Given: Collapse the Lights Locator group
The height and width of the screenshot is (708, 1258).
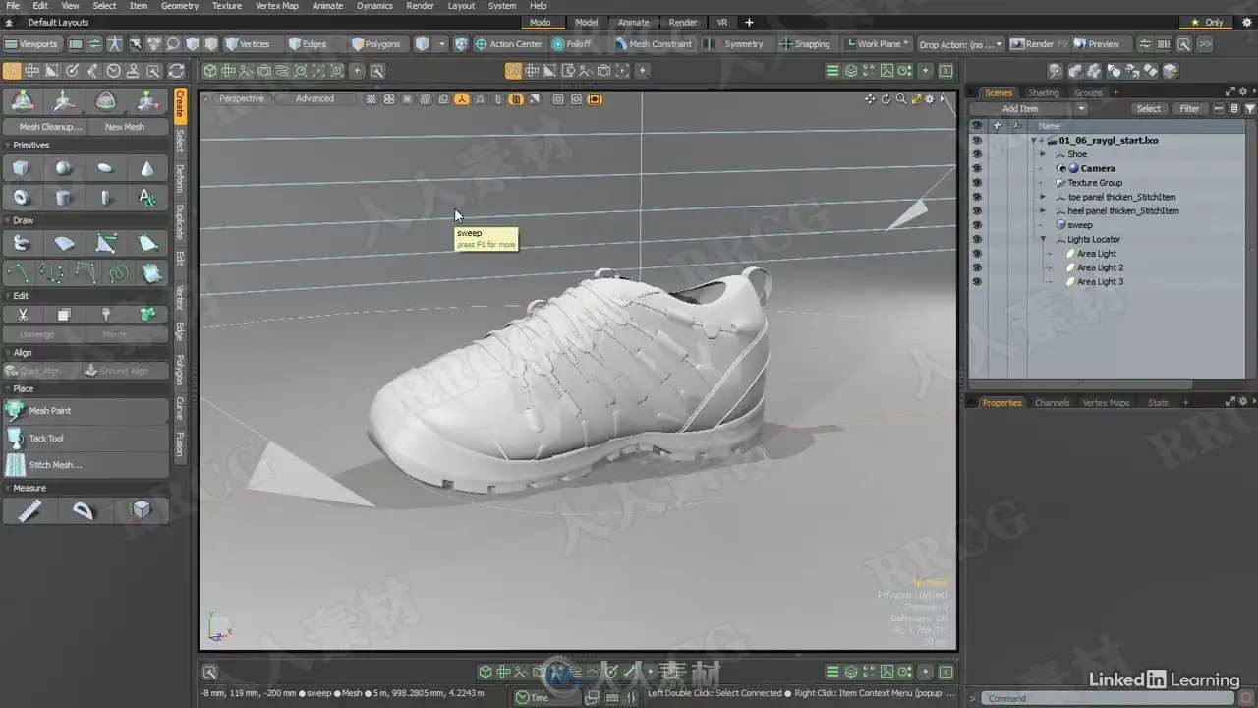Looking at the screenshot, I should [1043, 239].
